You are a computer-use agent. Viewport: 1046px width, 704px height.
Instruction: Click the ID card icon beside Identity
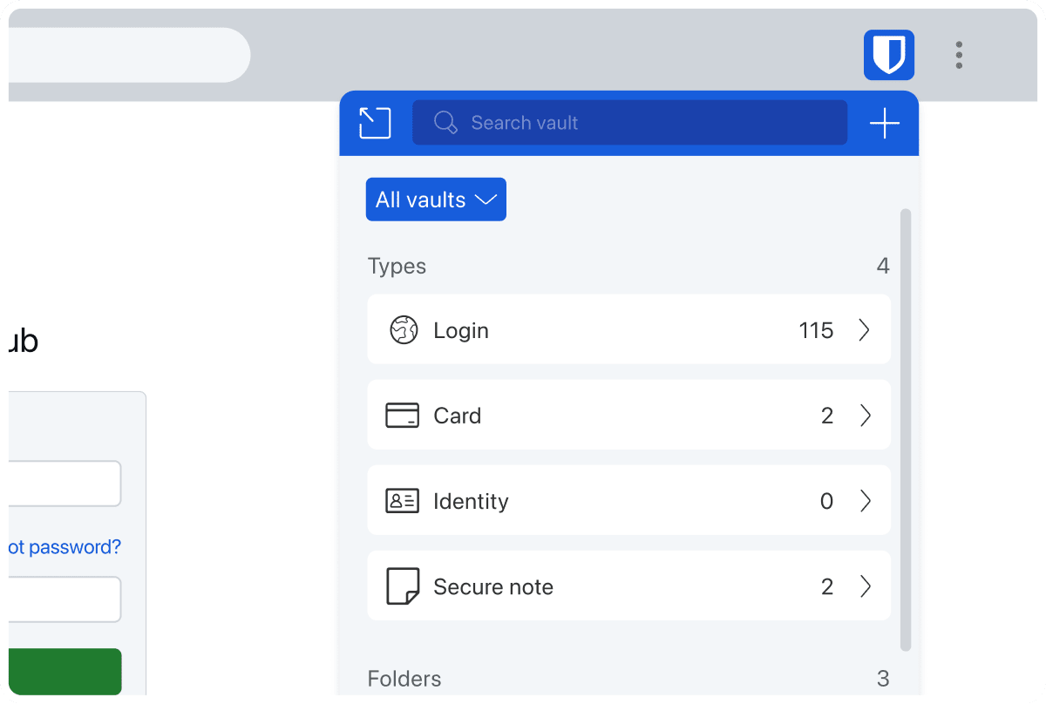coord(402,501)
